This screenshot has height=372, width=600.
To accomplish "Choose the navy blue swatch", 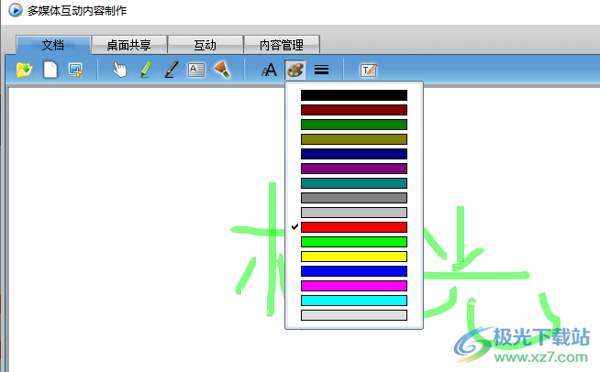I will click(354, 154).
